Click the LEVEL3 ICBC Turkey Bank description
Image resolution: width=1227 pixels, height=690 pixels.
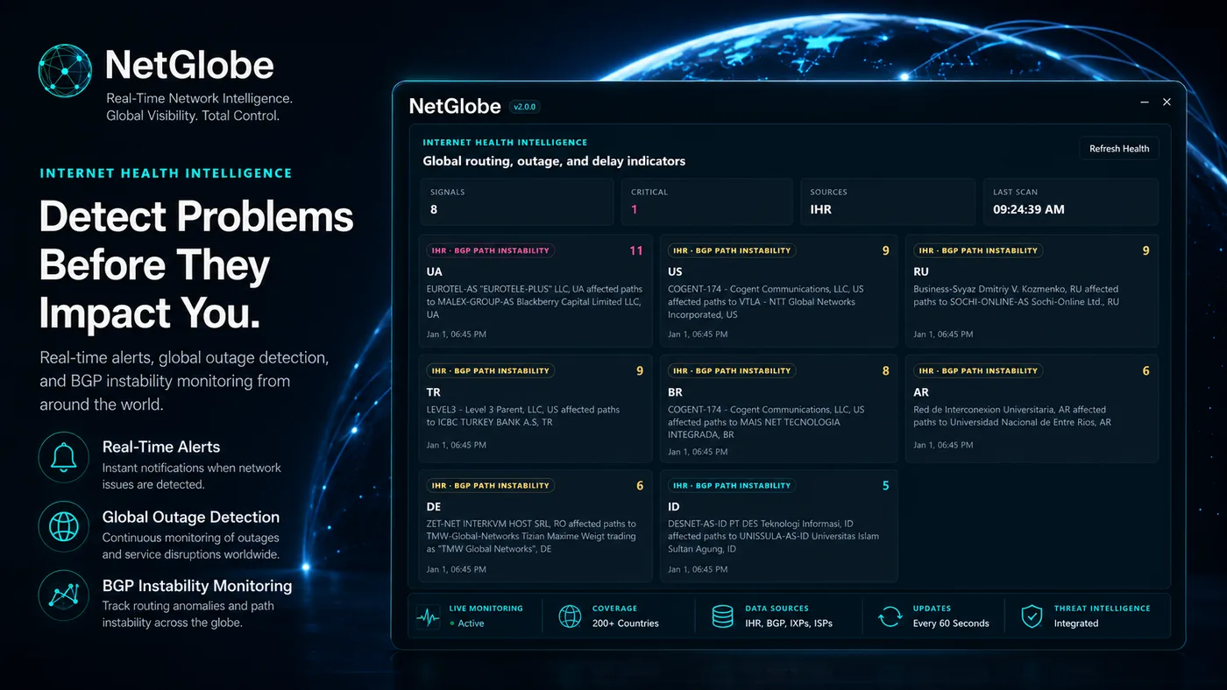pyautogui.click(x=523, y=416)
